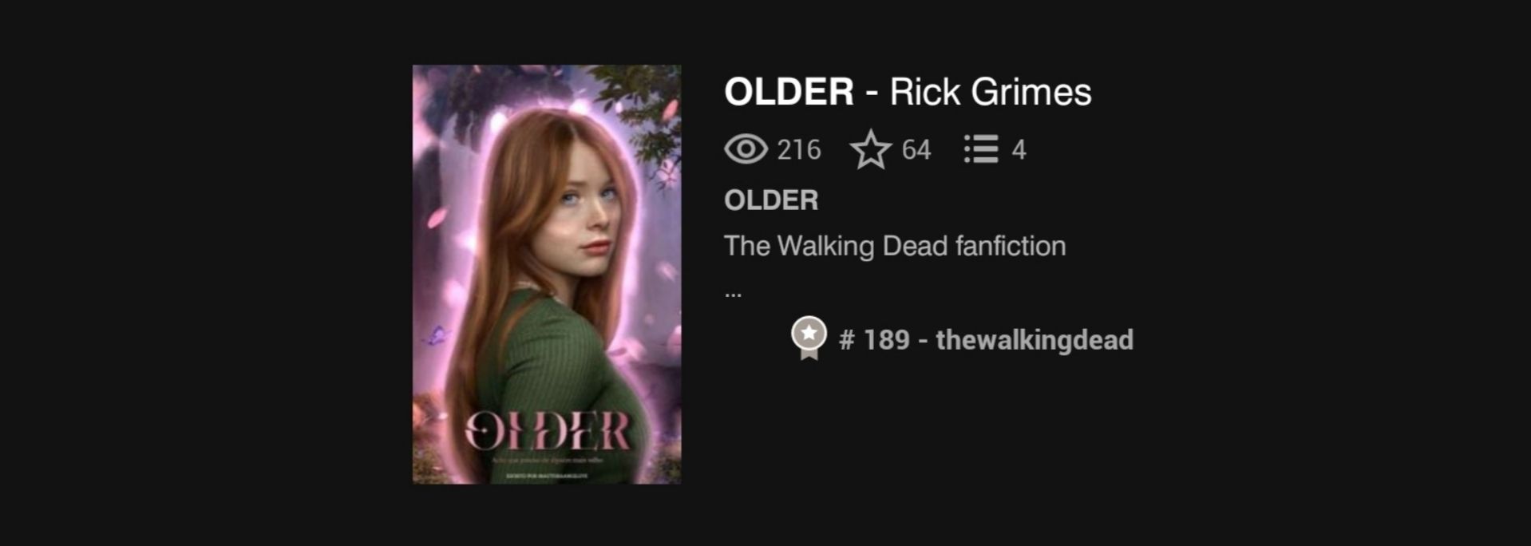Open the redhead girl book cover thumbnail
This screenshot has width=1531, height=546.
click(x=547, y=274)
